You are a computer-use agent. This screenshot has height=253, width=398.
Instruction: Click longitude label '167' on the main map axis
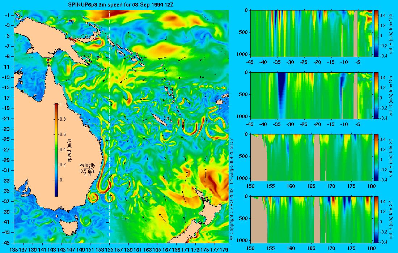[x=167, y=250]
